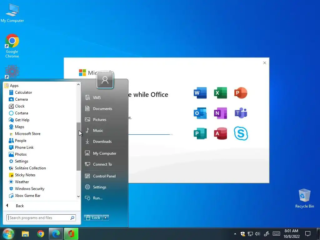Switch to Microsoft Edge on the taskbar
The width and height of the screenshot is (320, 240).
(56, 234)
